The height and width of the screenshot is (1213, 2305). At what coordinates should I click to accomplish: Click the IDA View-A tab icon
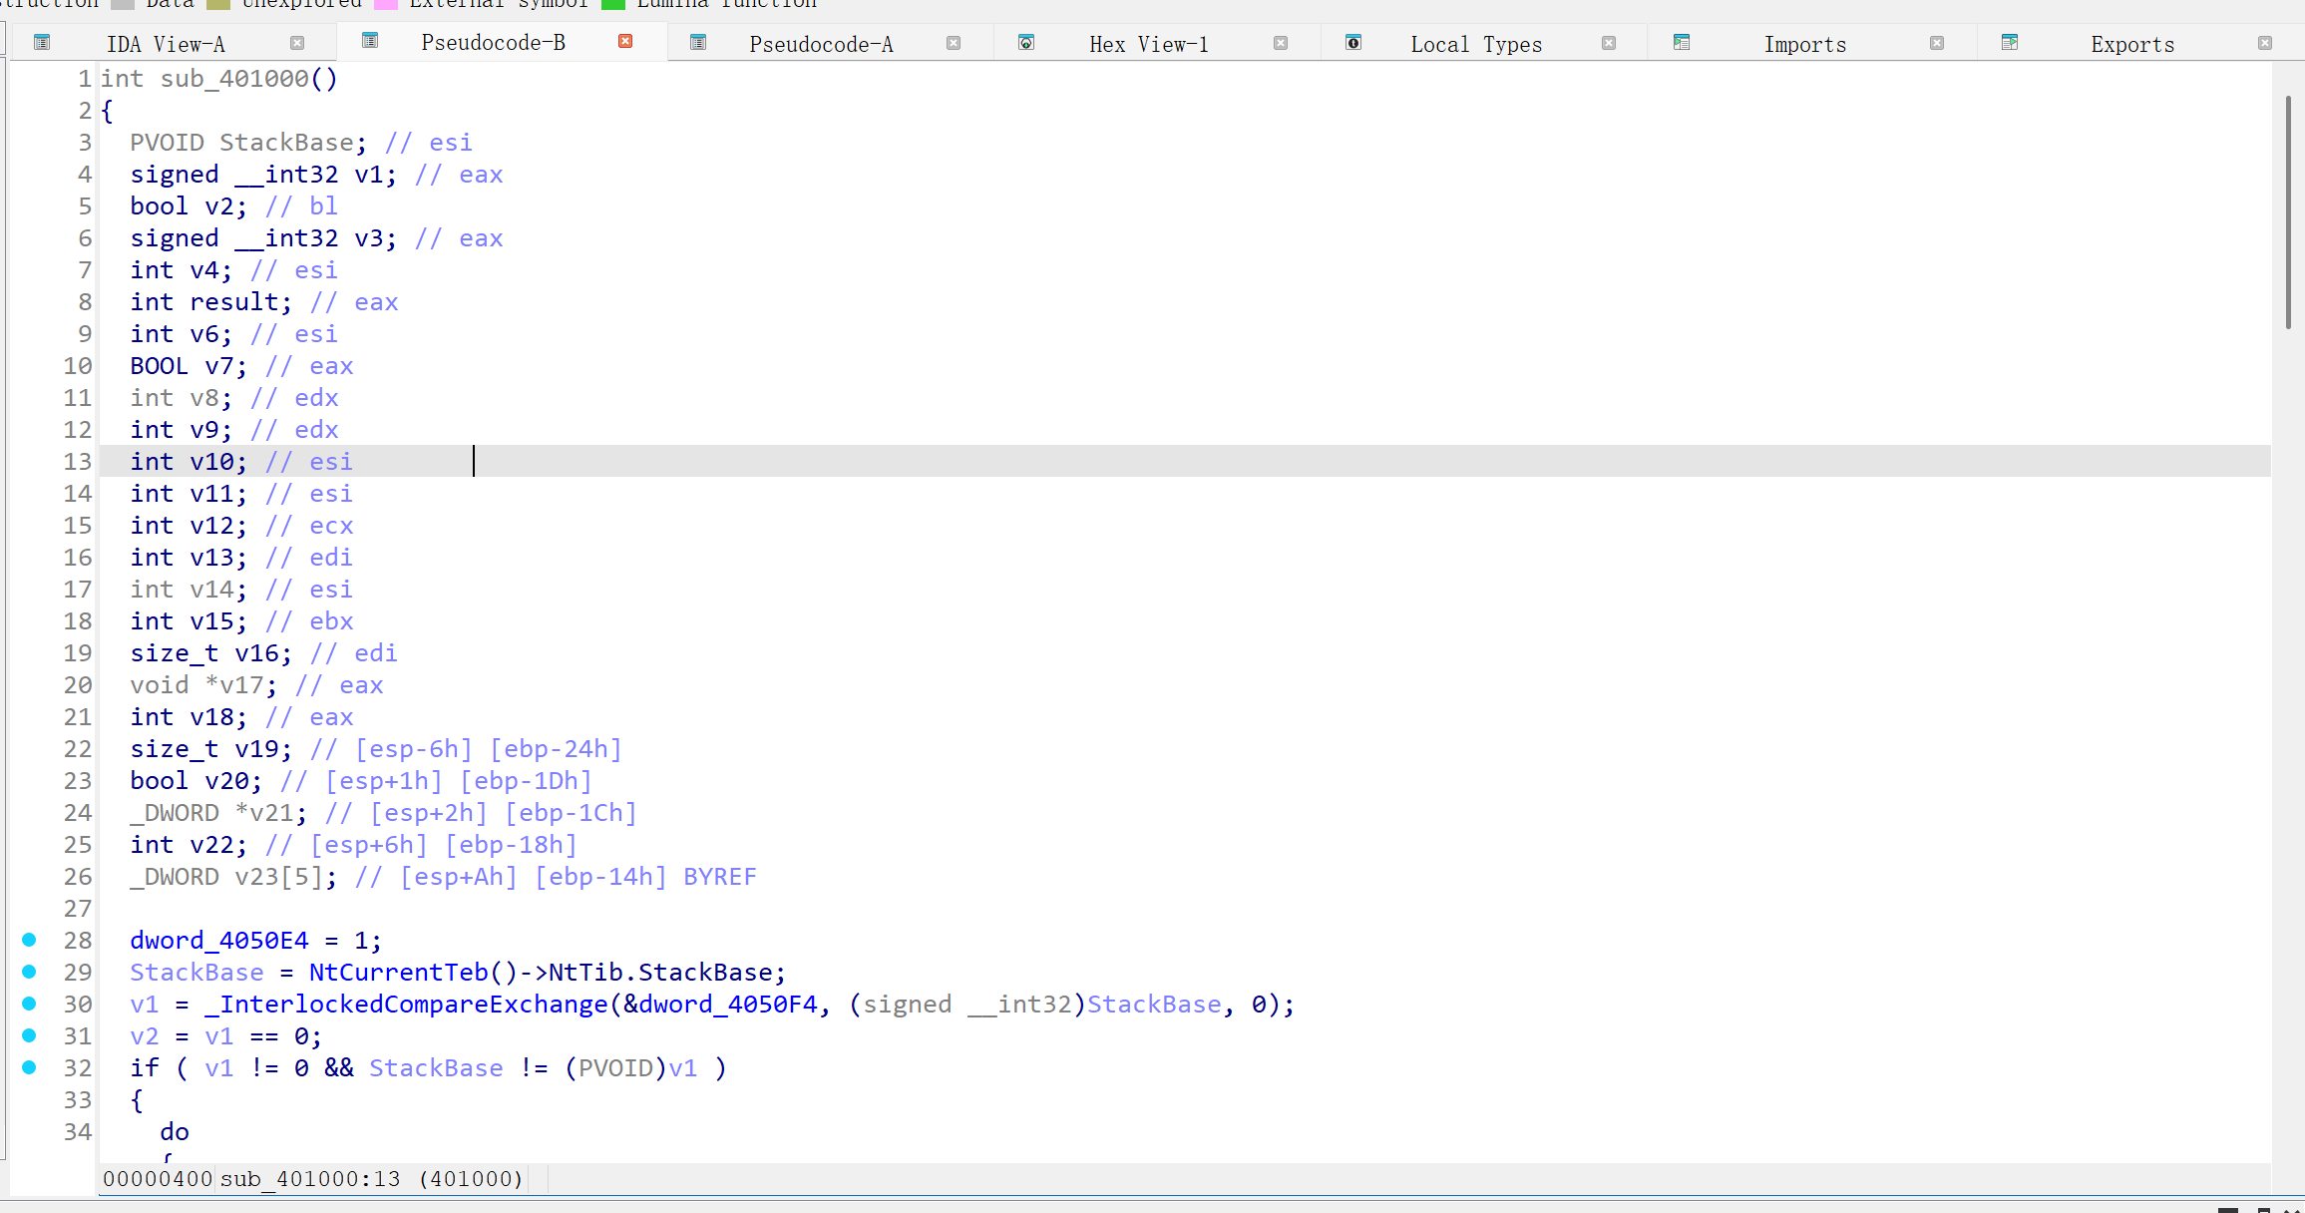pyautogui.click(x=42, y=43)
